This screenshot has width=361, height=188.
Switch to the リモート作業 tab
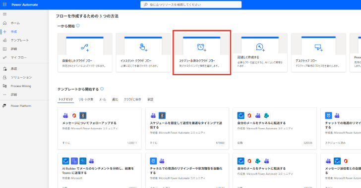(86, 99)
